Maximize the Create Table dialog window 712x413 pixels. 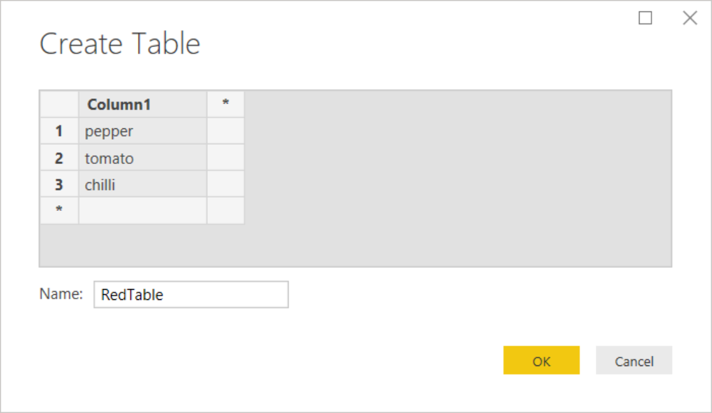pyautogui.click(x=645, y=18)
